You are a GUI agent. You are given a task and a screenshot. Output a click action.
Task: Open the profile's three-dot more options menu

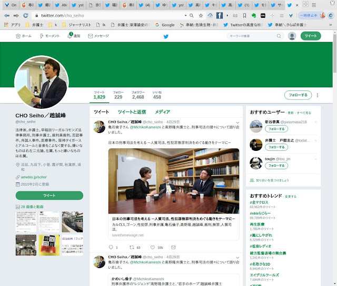point(318,95)
